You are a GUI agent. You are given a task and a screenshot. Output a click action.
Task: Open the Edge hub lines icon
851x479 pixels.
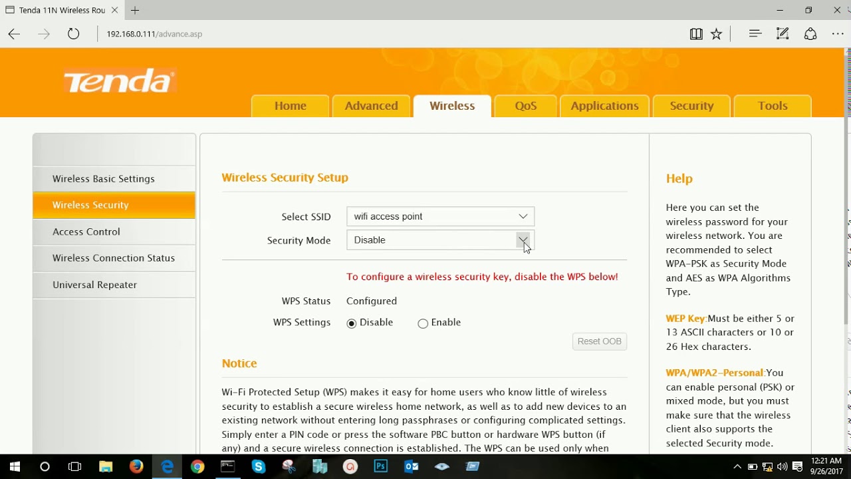click(755, 33)
